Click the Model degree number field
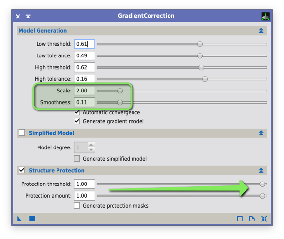 point(81,147)
